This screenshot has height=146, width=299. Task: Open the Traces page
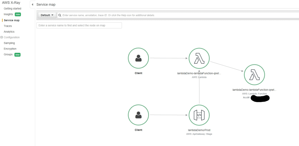tap(8, 26)
